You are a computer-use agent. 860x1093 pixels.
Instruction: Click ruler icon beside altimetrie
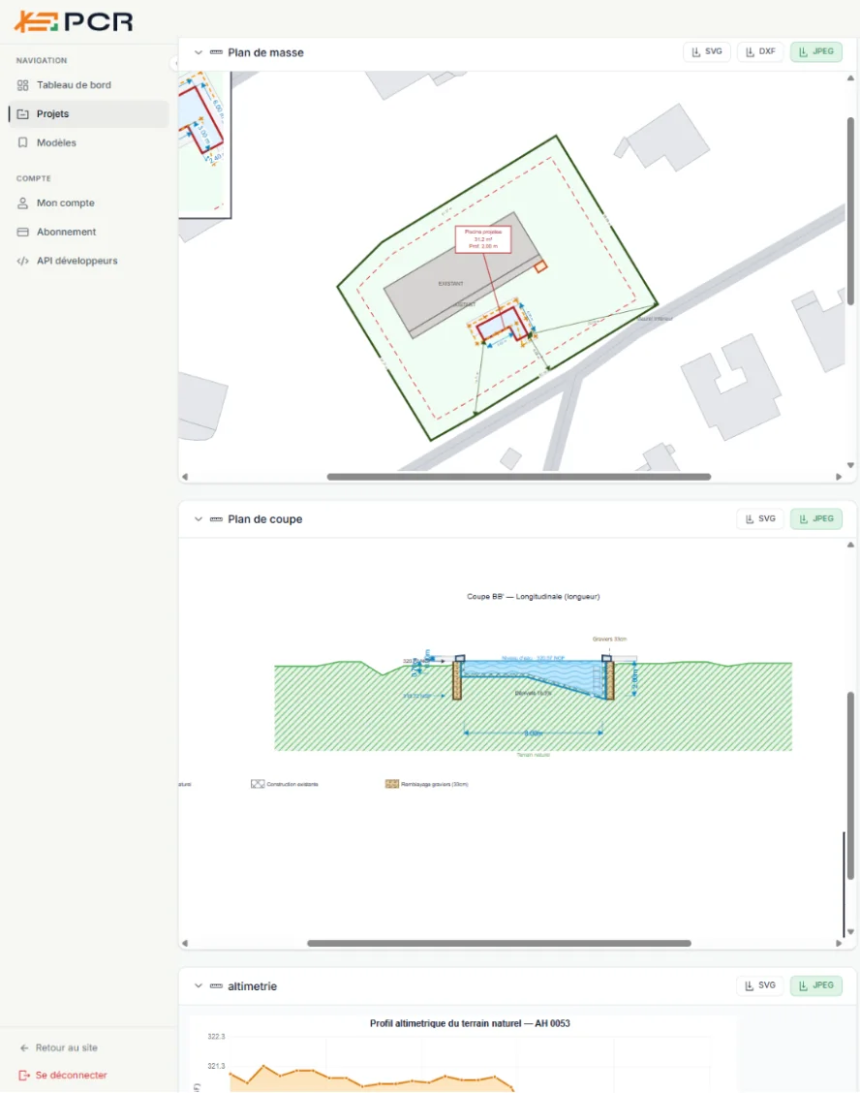click(x=216, y=985)
